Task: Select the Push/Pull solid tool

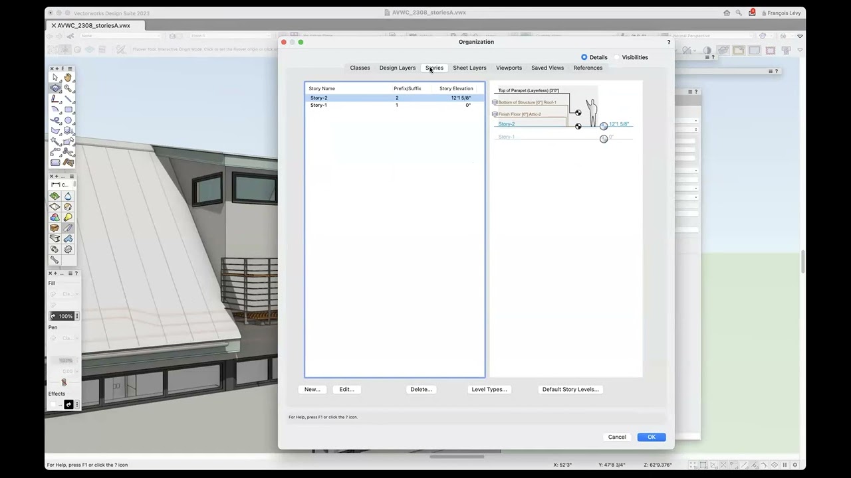Action: [68, 131]
